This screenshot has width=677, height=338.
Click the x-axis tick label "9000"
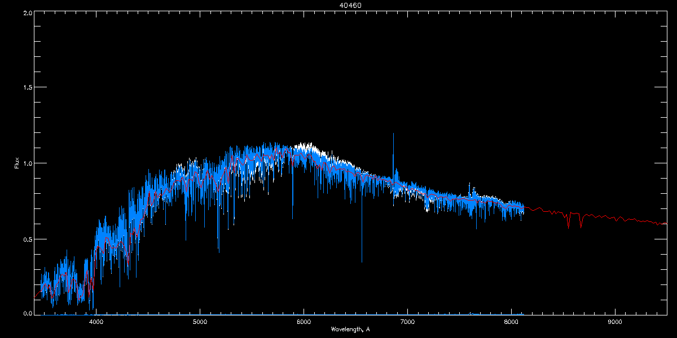click(615, 322)
